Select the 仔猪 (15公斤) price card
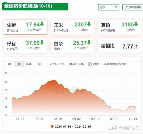The height and width of the screenshot is (134, 143). click(x=26, y=46)
